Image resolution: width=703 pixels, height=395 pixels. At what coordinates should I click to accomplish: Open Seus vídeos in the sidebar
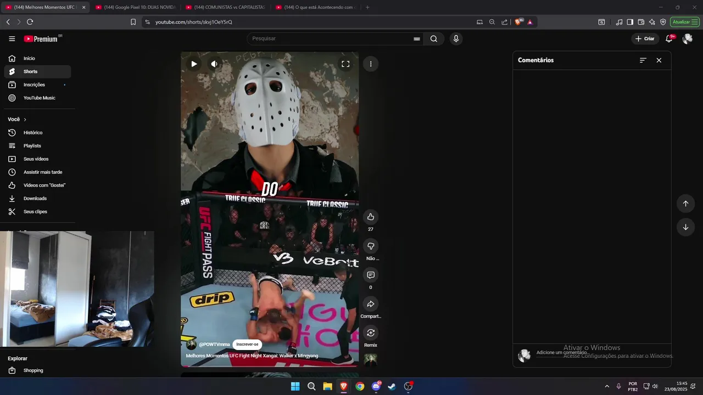37,159
